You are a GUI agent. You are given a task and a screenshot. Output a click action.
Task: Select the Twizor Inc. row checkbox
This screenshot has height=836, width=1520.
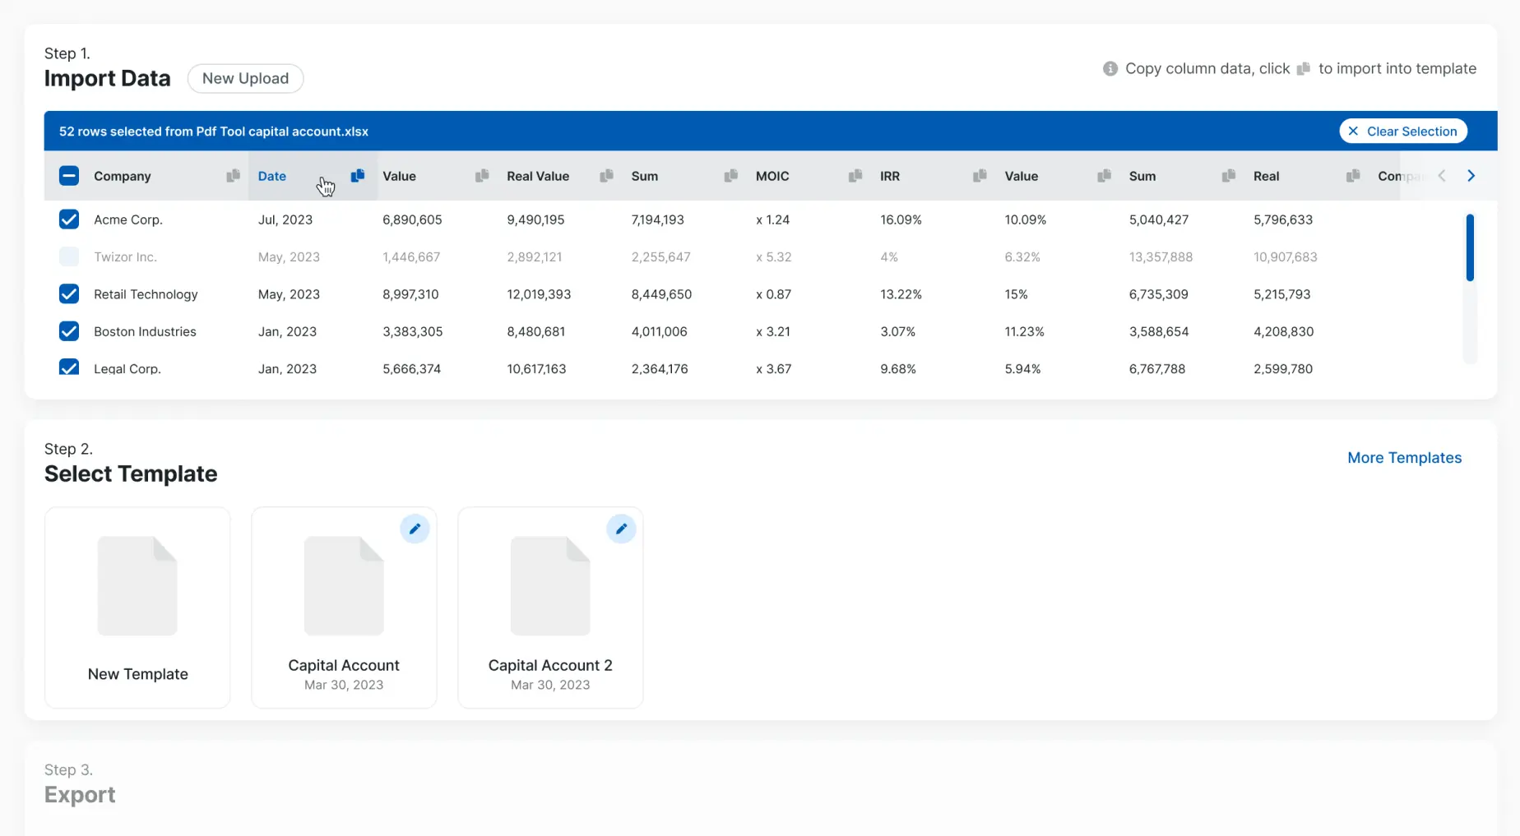click(69, 256)
